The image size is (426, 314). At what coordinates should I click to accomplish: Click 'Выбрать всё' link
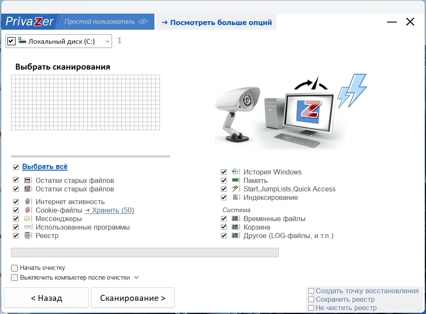tap(45, 166)
